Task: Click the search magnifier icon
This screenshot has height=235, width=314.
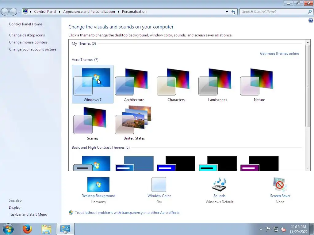Action: click(310, 12)
